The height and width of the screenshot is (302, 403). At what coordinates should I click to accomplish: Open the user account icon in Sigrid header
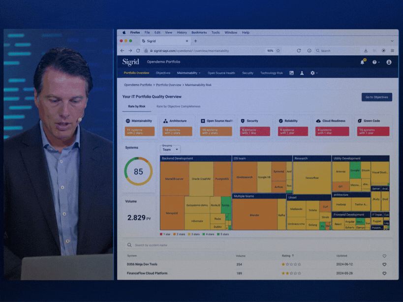pyautogui.click(x=389, y=62)
